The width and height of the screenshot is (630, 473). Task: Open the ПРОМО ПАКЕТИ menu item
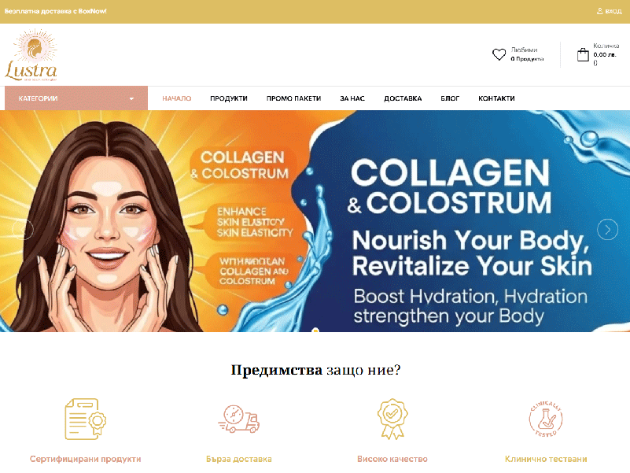tap(293, 98)
